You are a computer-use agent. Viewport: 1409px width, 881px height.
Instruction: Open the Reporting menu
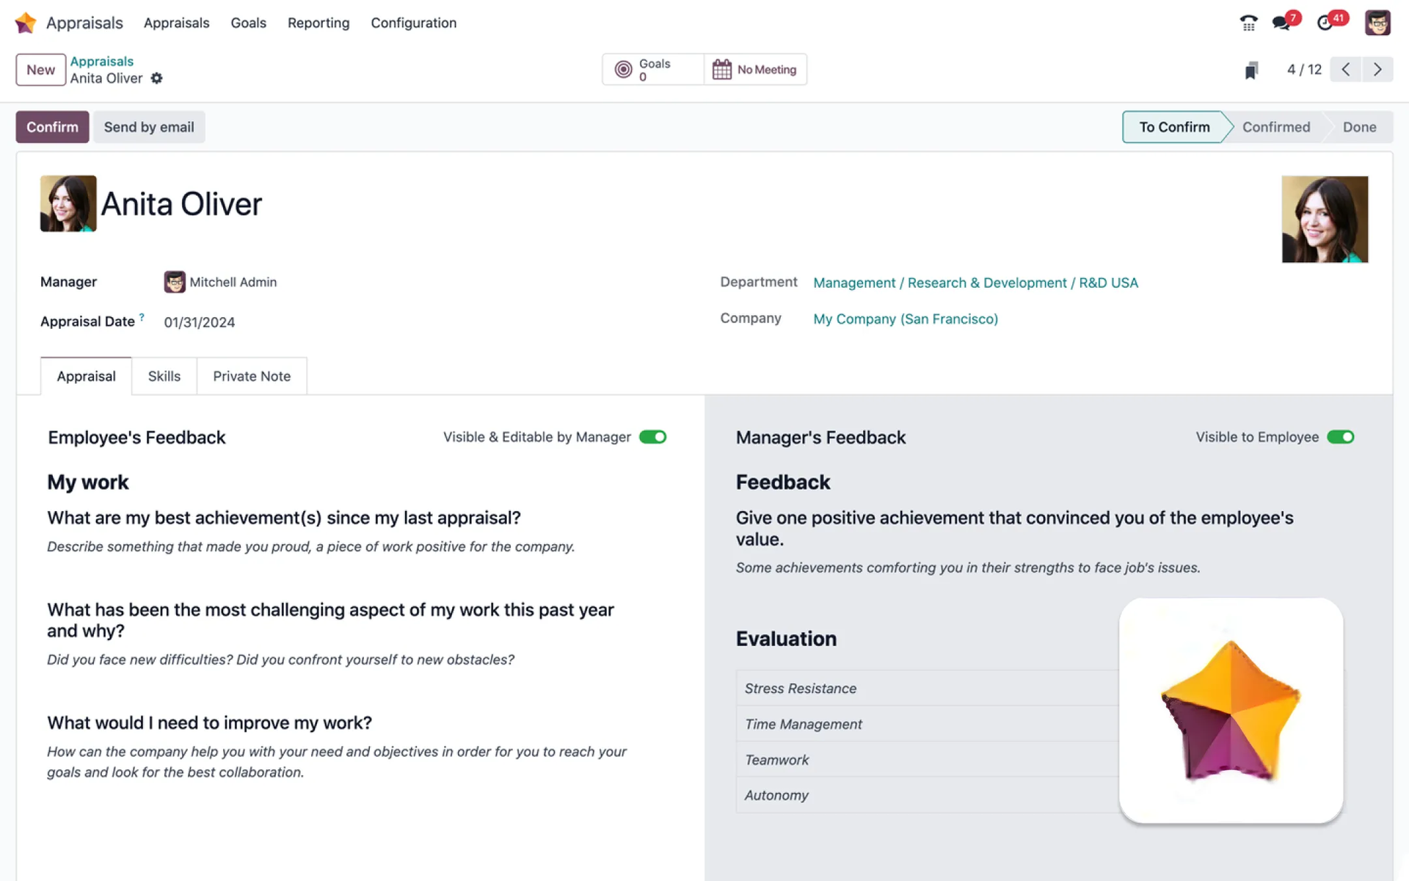(318, 23)
